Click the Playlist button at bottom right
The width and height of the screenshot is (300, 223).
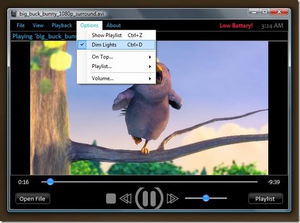pyautogui.click(x=265, y=199)
